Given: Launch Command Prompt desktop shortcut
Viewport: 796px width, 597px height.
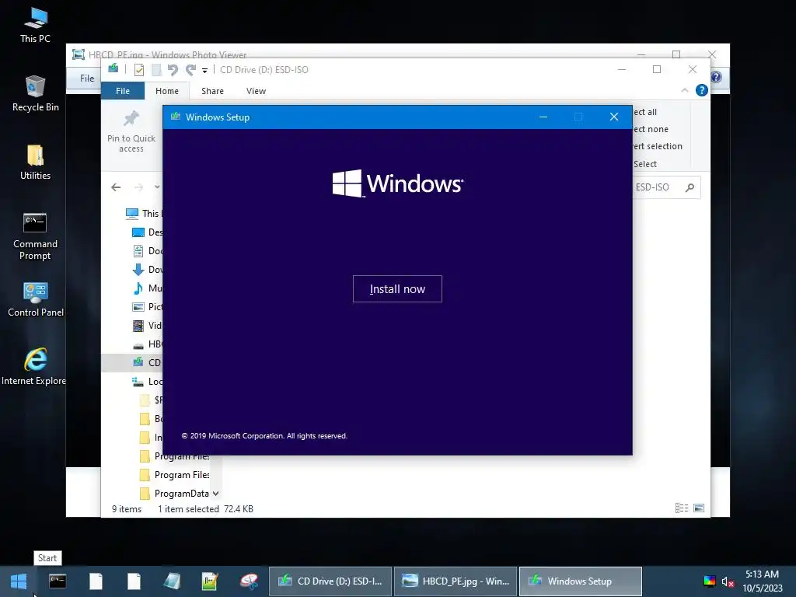Looking at the screenshot, I should pyautogui.click(x=35, y=236).
